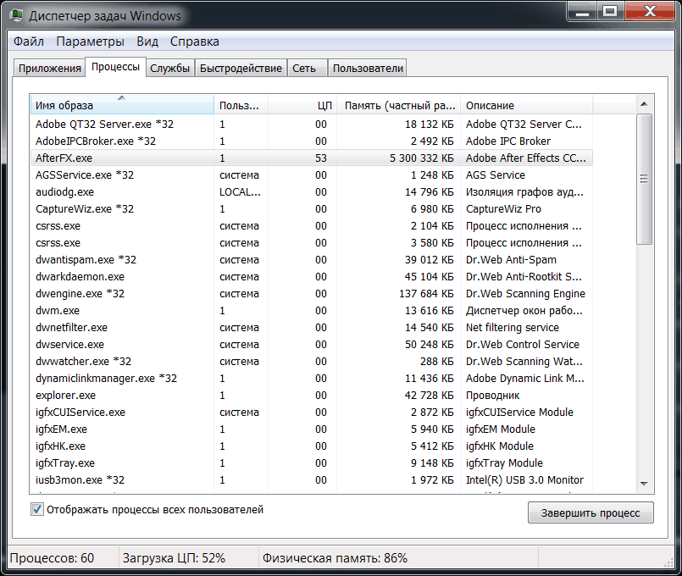682x576 pixels.
Task: Open the Быстродействие tab
Action: 241,69
